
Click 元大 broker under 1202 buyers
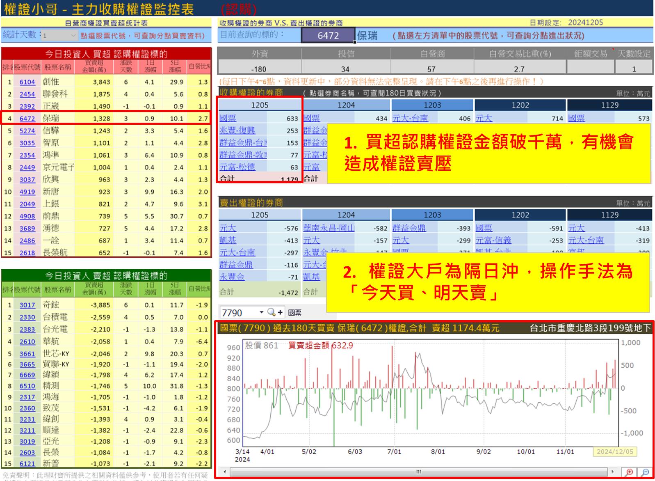pyautogui.click(x=484, y=118)
